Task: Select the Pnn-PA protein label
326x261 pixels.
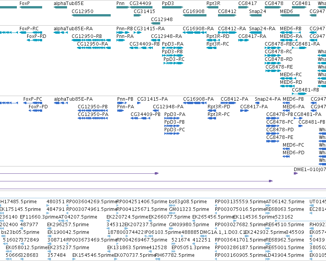Action: [126, 106]
